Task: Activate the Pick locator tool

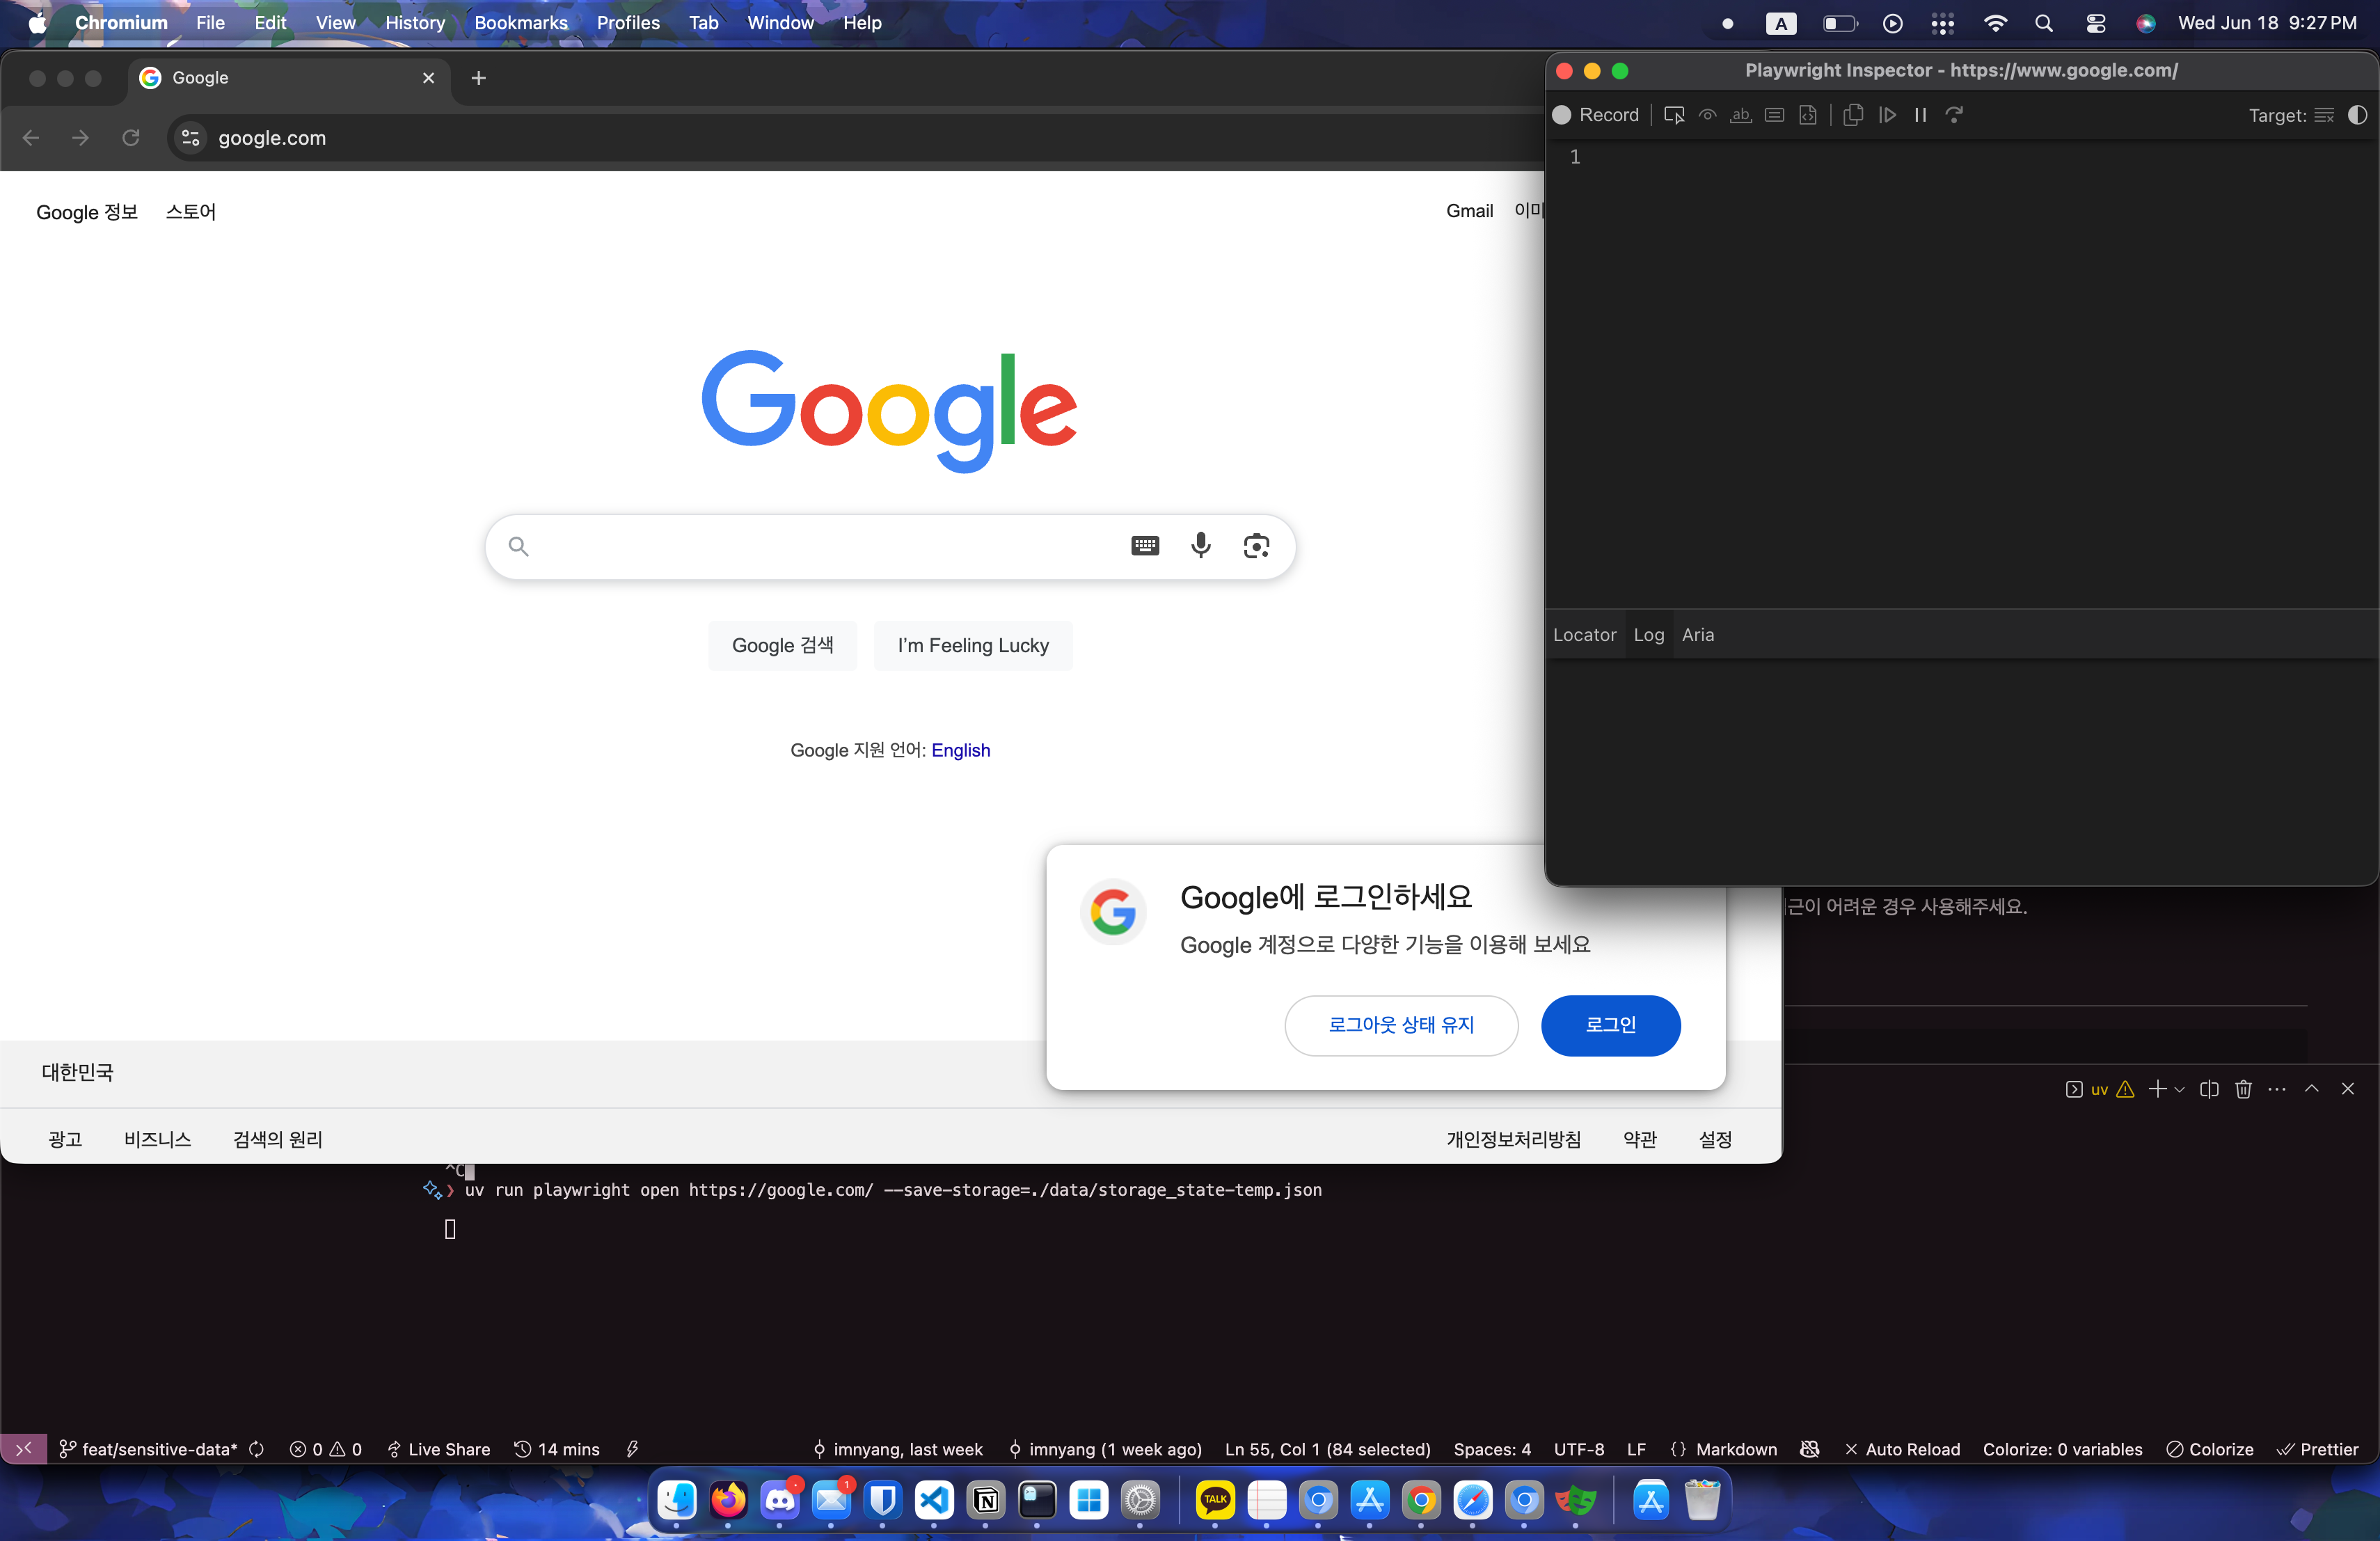Action: pos(1674,115)
